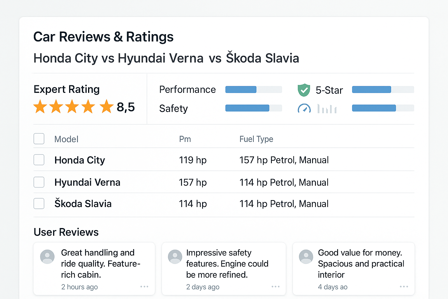Click the Safety rating bar
448x299 pixels.
coord(254,108)
